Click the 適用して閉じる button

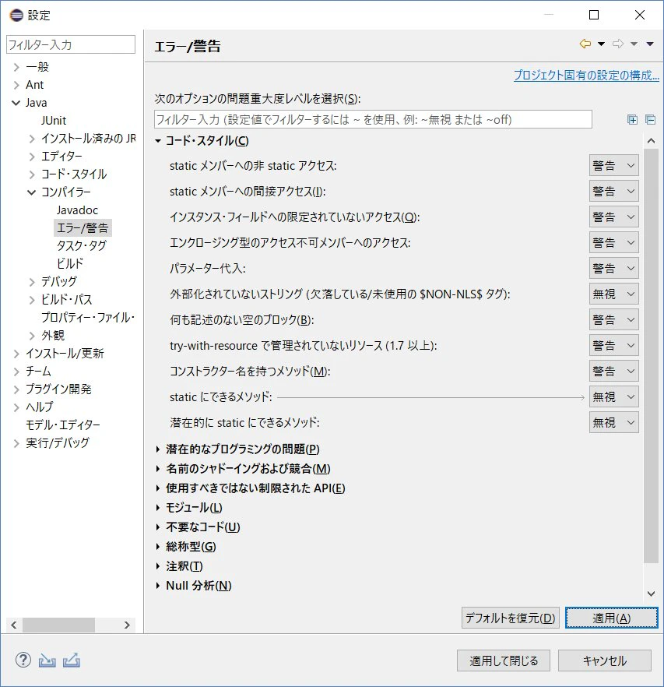click(x=504, y=661)
